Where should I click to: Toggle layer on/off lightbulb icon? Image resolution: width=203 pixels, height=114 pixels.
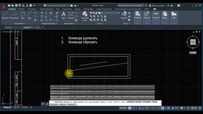[x=91, y=13]
